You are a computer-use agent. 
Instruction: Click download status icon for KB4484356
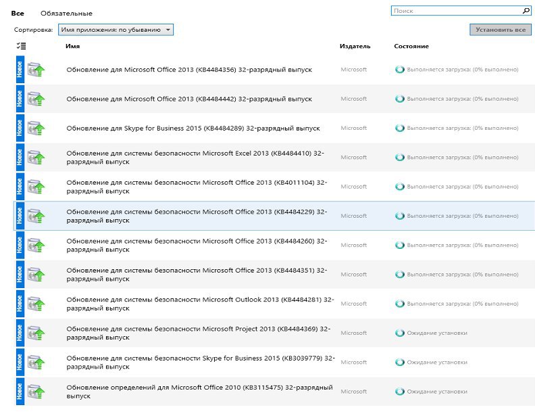(399, 70)
